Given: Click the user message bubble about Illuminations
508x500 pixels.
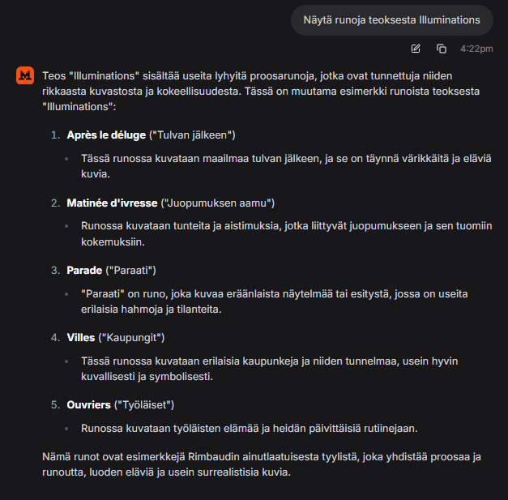Looking at the screenshot, I should [x=392, y=19].
